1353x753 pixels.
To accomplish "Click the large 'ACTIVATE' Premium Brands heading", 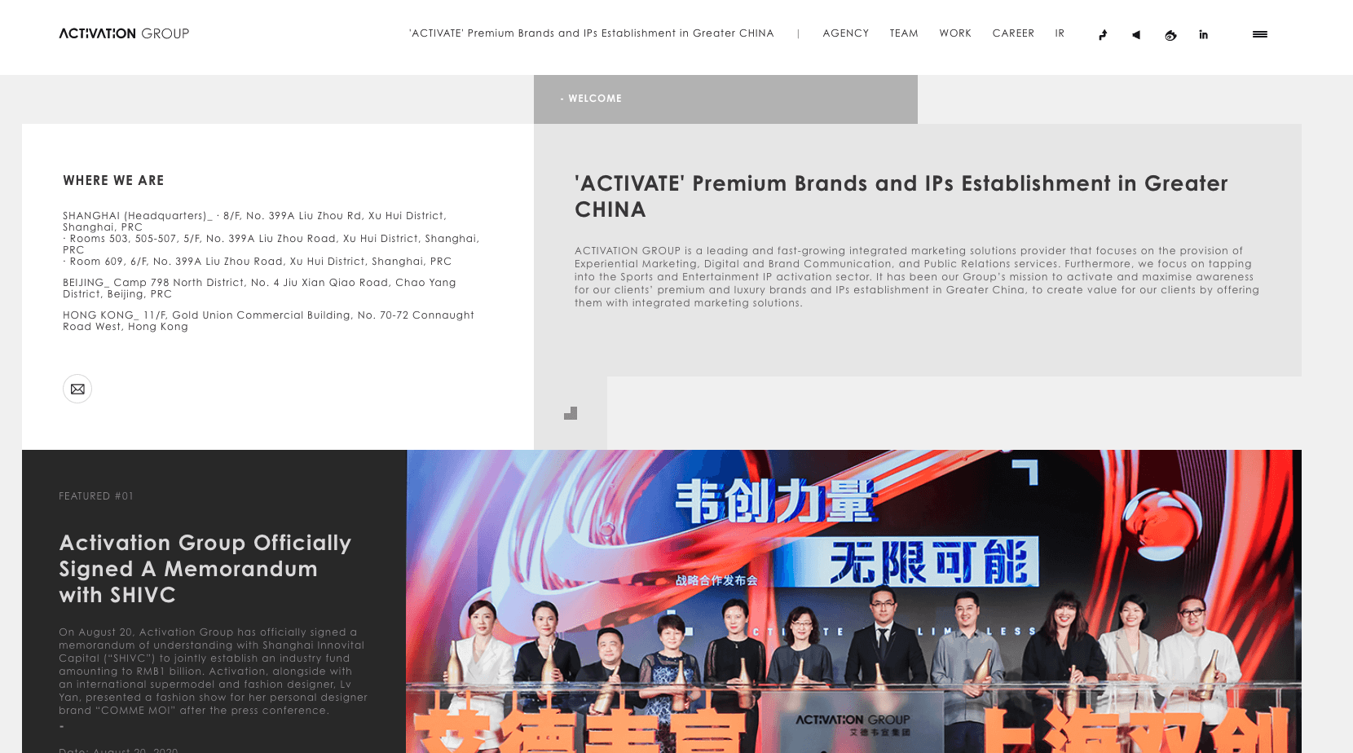I will point(901,196).
